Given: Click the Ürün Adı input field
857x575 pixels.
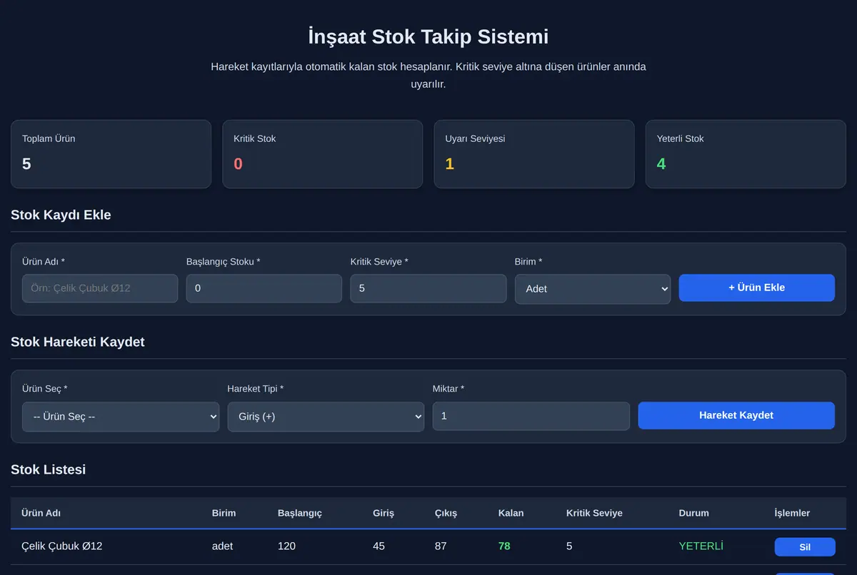Looking at the screenshot, I should [x=100, y=288].
